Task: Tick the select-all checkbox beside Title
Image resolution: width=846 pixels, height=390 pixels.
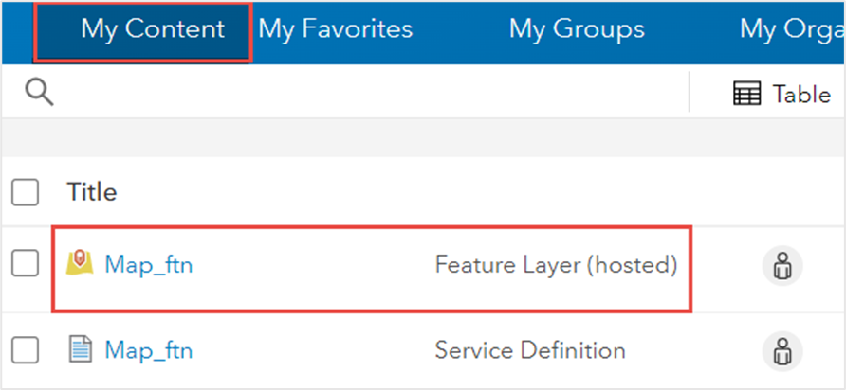Action: 26,193
